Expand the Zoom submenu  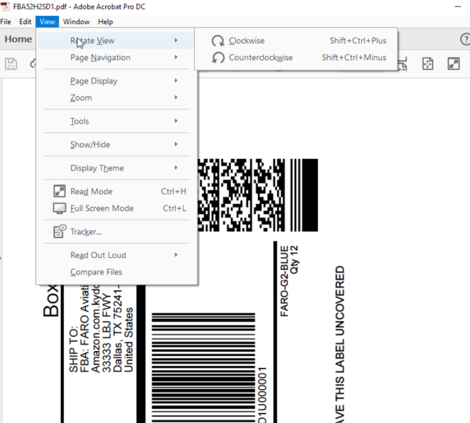click(x=116, y=97)
